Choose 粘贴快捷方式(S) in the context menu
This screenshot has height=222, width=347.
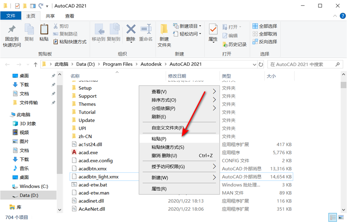(179, 147)
